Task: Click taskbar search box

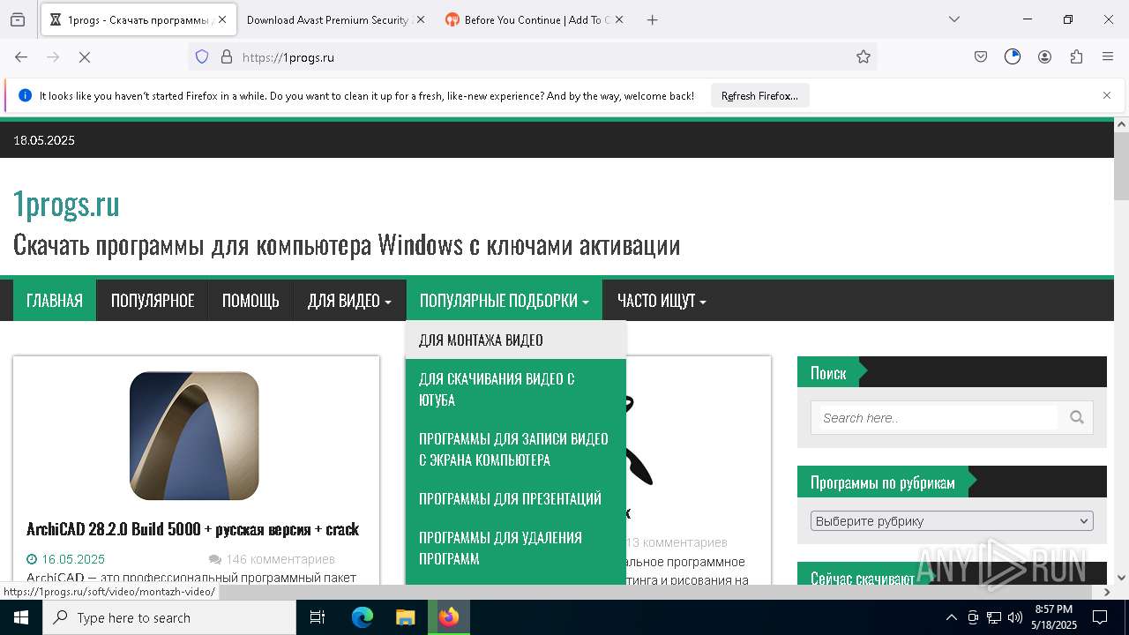Action: pos(169,617)
